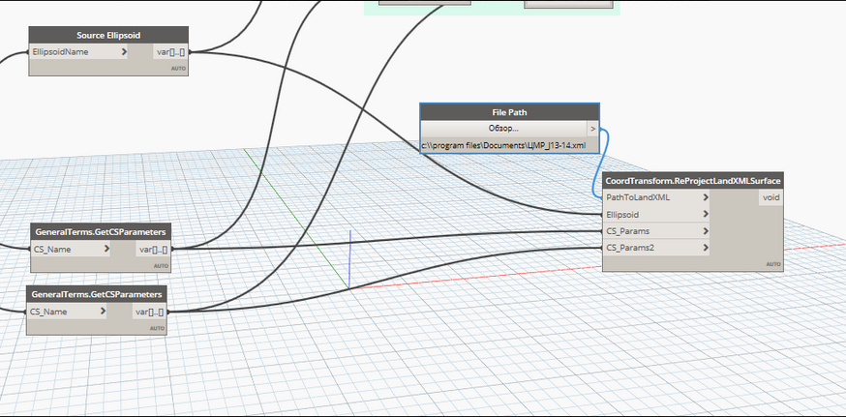Click the displayed LandXML file path text
846x417 pixels.
tap(503, 144)
